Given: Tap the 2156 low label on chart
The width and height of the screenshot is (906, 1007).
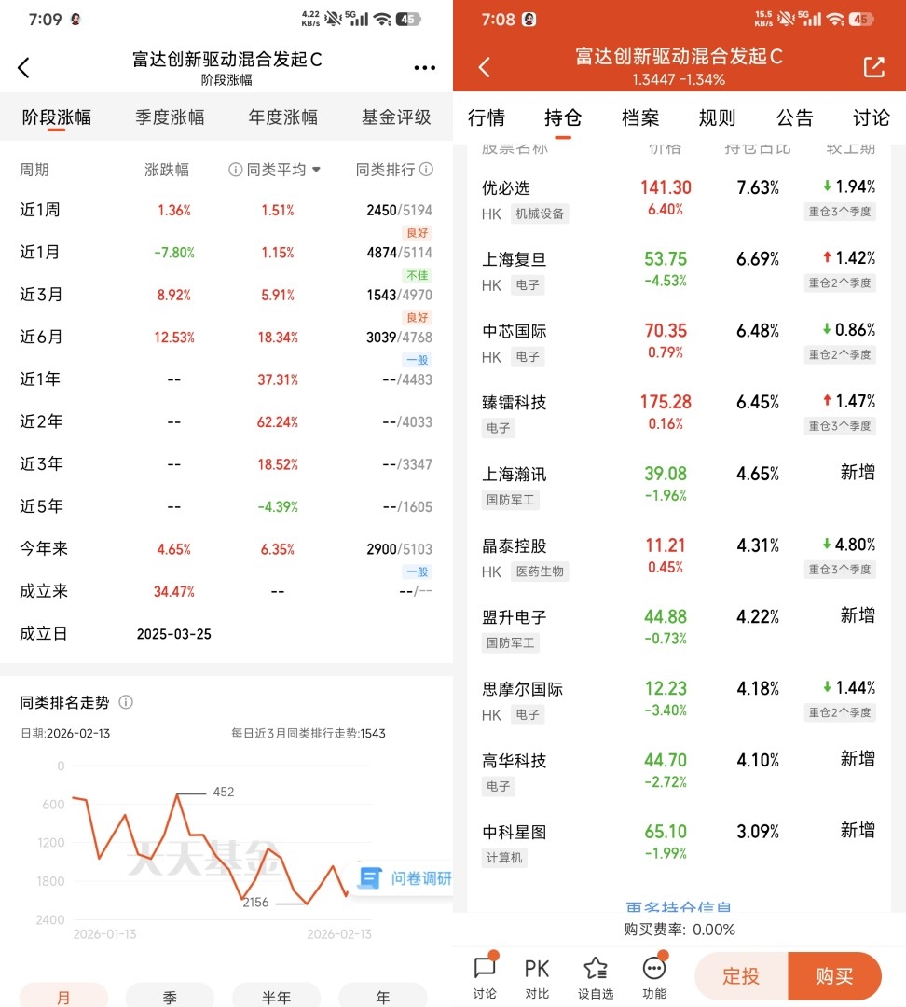Looking at the screenshot, I should pyautogui.click(x=255, y=903).
